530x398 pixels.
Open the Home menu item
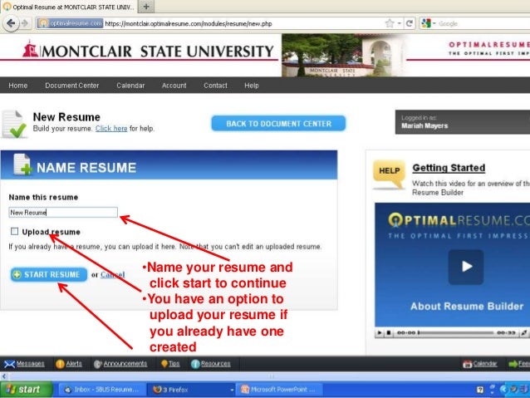[x=18, y=86]
